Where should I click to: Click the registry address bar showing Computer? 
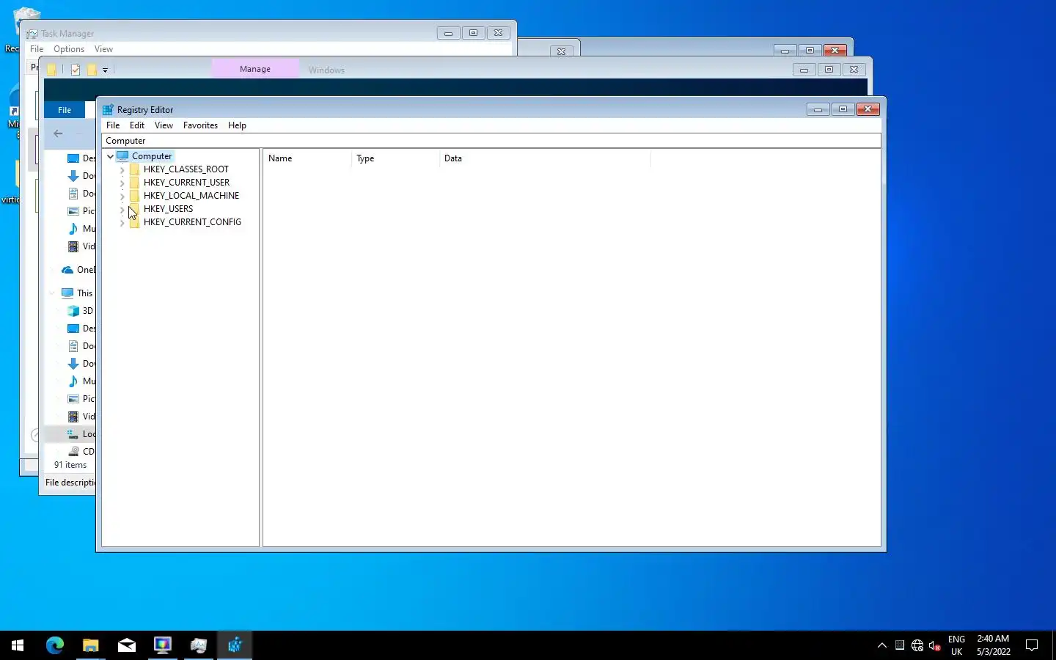[x=491, y=141]
